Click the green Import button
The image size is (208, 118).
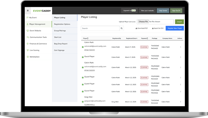pos(179,22)
